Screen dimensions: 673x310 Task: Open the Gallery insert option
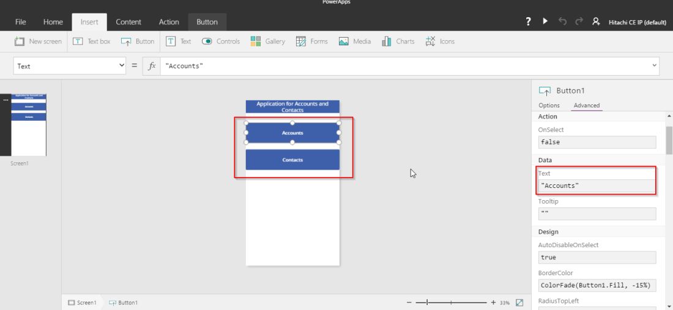click(x=268, y=41)
